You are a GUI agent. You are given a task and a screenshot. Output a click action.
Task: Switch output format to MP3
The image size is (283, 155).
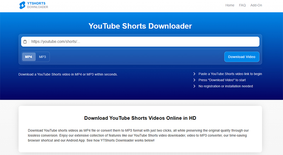pyautogui.click(x=42, y=57)
